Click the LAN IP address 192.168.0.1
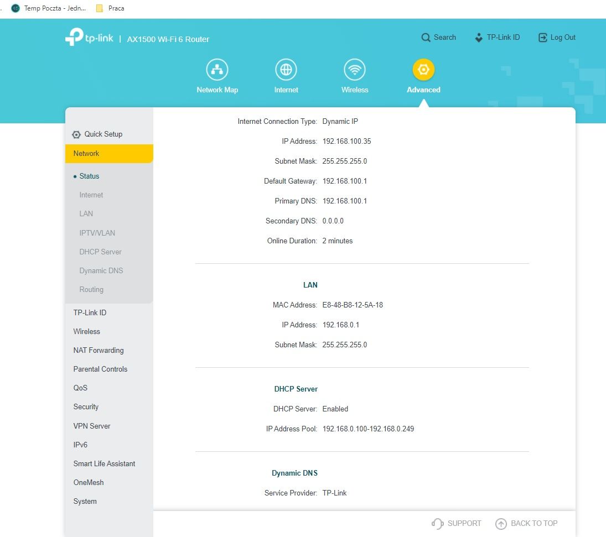Image resolution: width=606 pixels, height=537 pixels. click(x=341, y=325)
